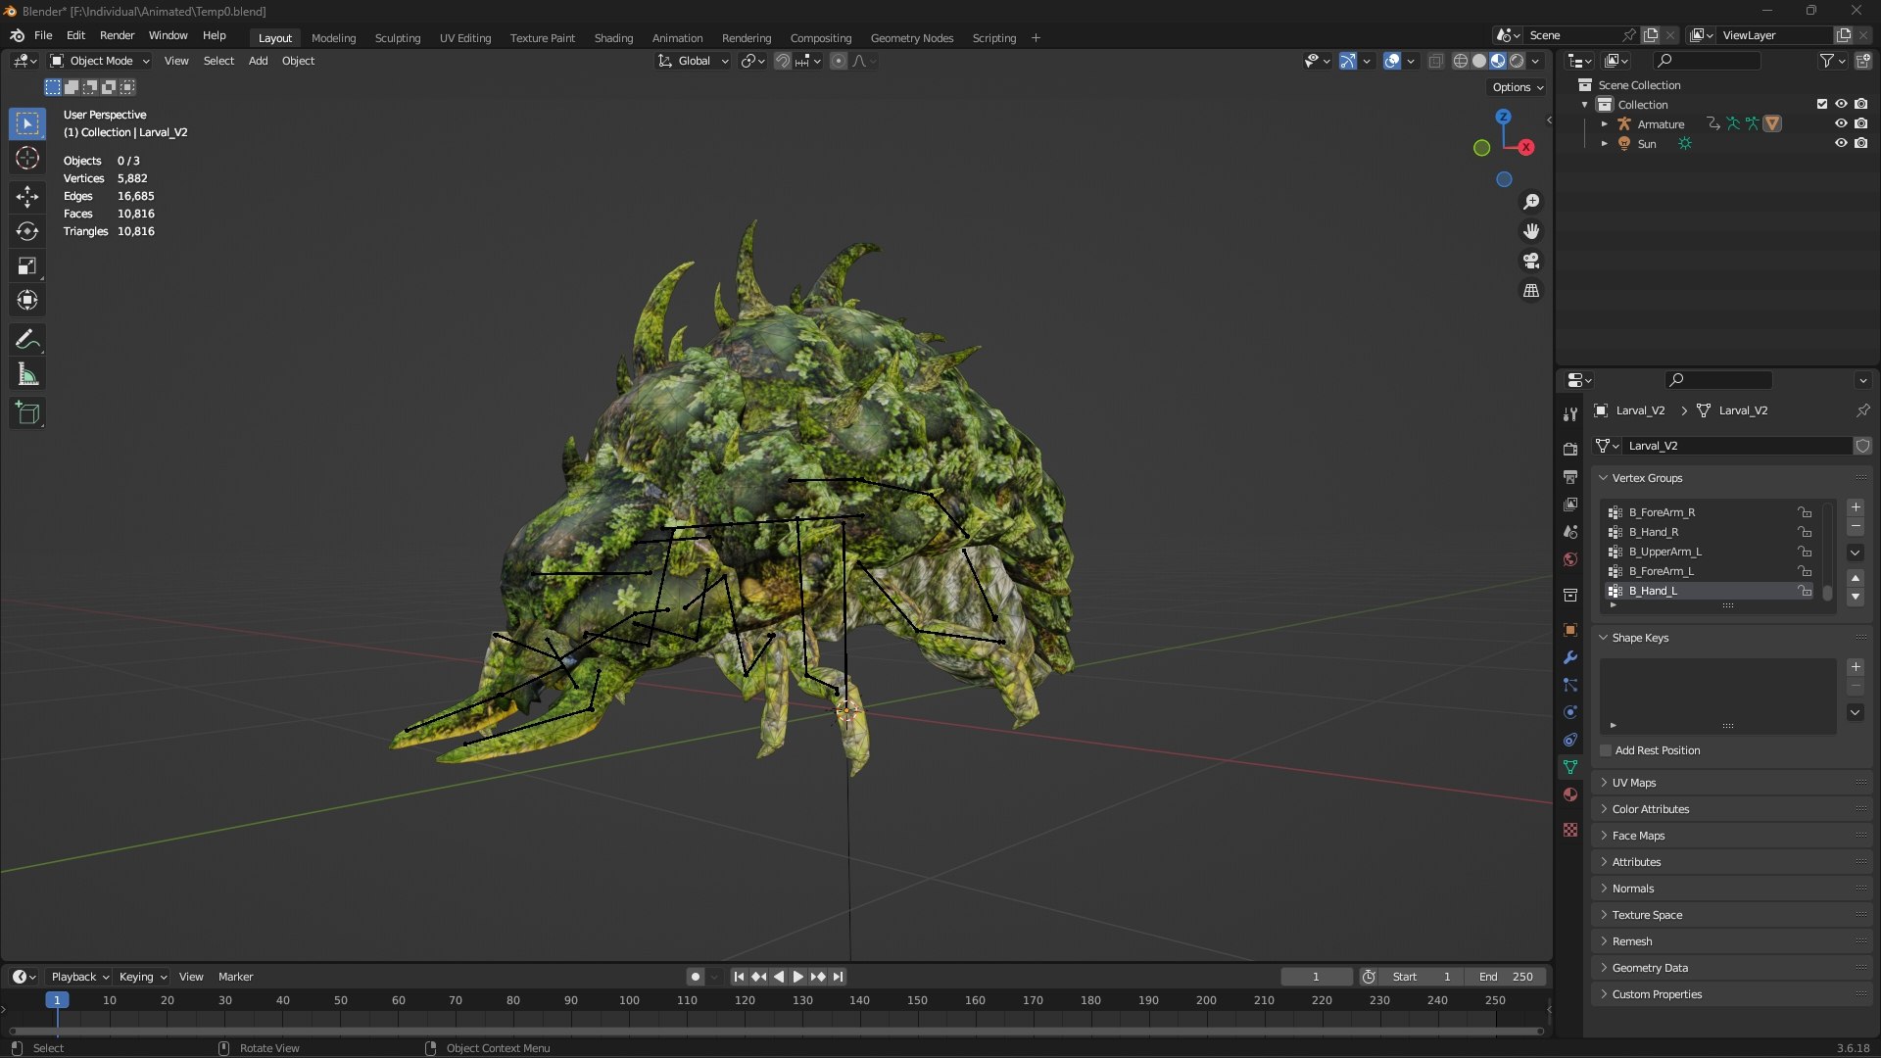Open the Keying dropdown

[x=143, y=977]
